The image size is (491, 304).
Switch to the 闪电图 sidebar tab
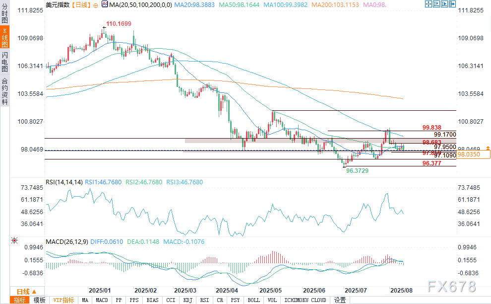coord(4,62)
